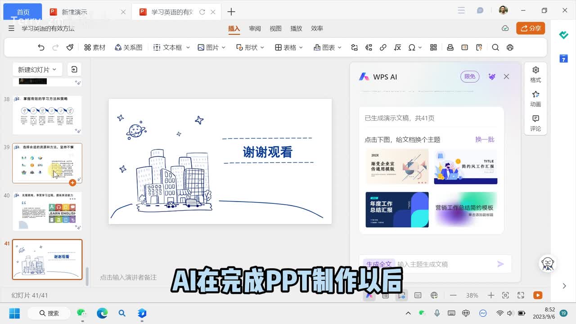Toggle the speaker notes pane icon

tap(418, 295)
